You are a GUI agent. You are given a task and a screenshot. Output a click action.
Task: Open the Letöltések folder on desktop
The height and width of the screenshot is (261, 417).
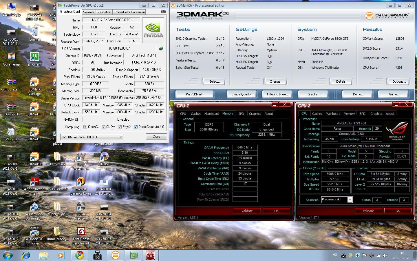tap(58, 159)
